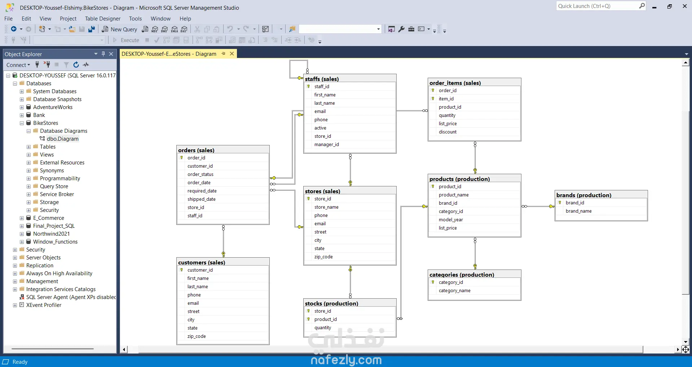
Task: Click the Find in Files icon
Action: pos(292,29)
